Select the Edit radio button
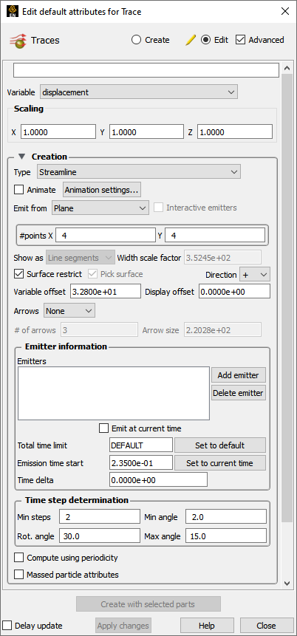The width and height of the screenshot is (297, 636). pos(205,40)
